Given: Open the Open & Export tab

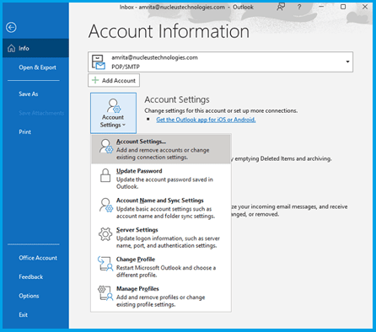Looking at the screenshot, I should point(37,67).
